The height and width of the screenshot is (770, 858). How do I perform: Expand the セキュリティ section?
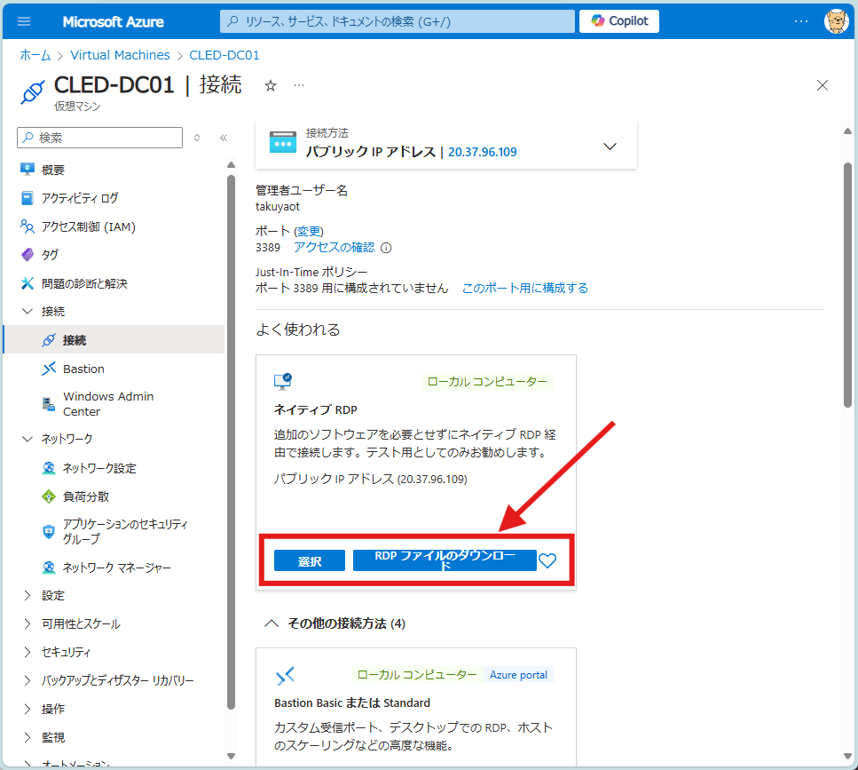(28, 652)
